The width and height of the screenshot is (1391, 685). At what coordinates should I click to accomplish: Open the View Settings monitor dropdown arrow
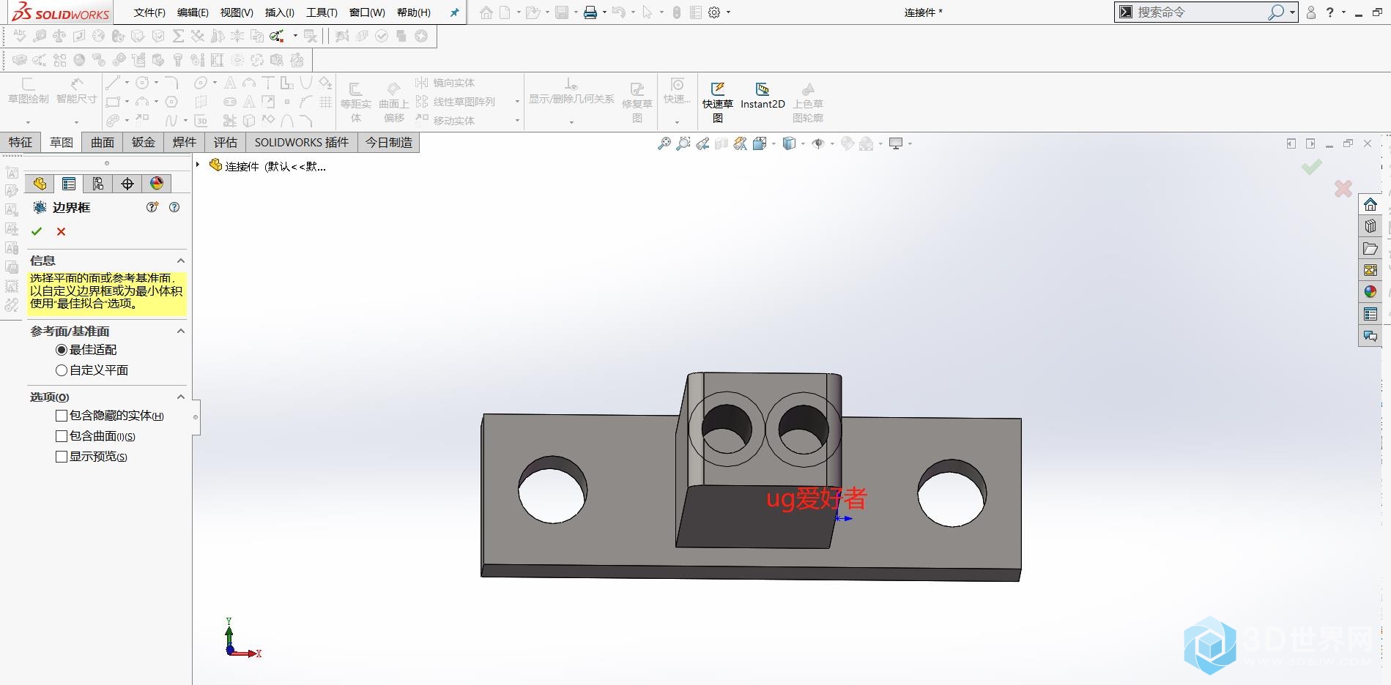click(910, 143)
